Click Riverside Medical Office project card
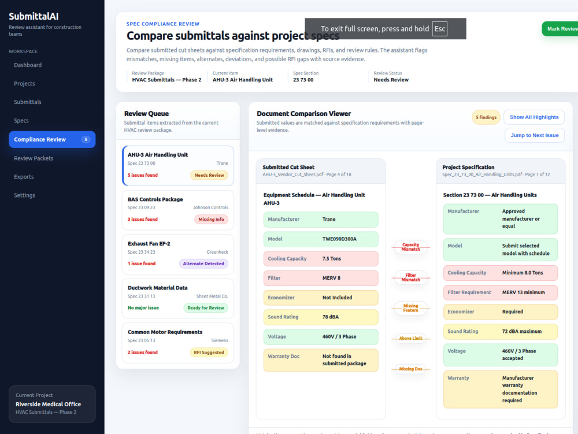Viewport: 578px width, 434px height. 52,404
